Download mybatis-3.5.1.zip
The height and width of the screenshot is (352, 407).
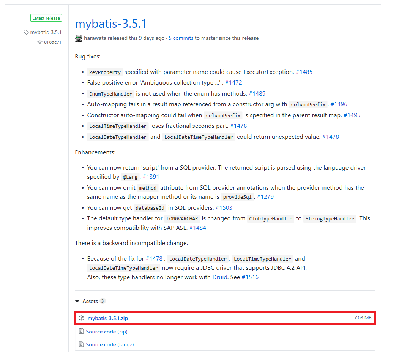107,318
